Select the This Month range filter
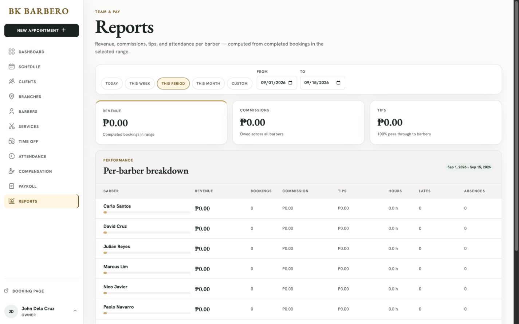 [x=208, y=83]
